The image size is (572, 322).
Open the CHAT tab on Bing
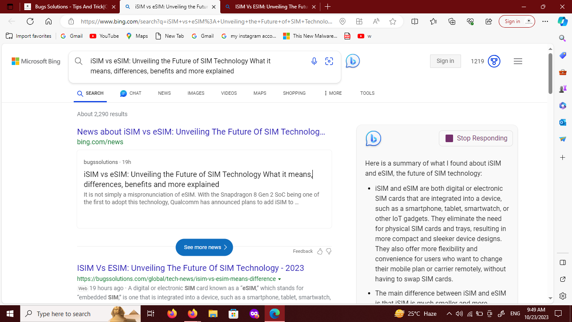point(131,93)
